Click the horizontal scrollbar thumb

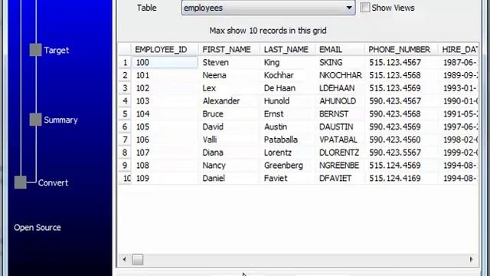click(138, 259)
